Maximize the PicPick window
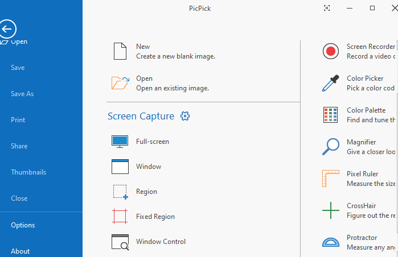Image resolution: width=398 pixels, height=257 pixels. click(x=372, y=8)
